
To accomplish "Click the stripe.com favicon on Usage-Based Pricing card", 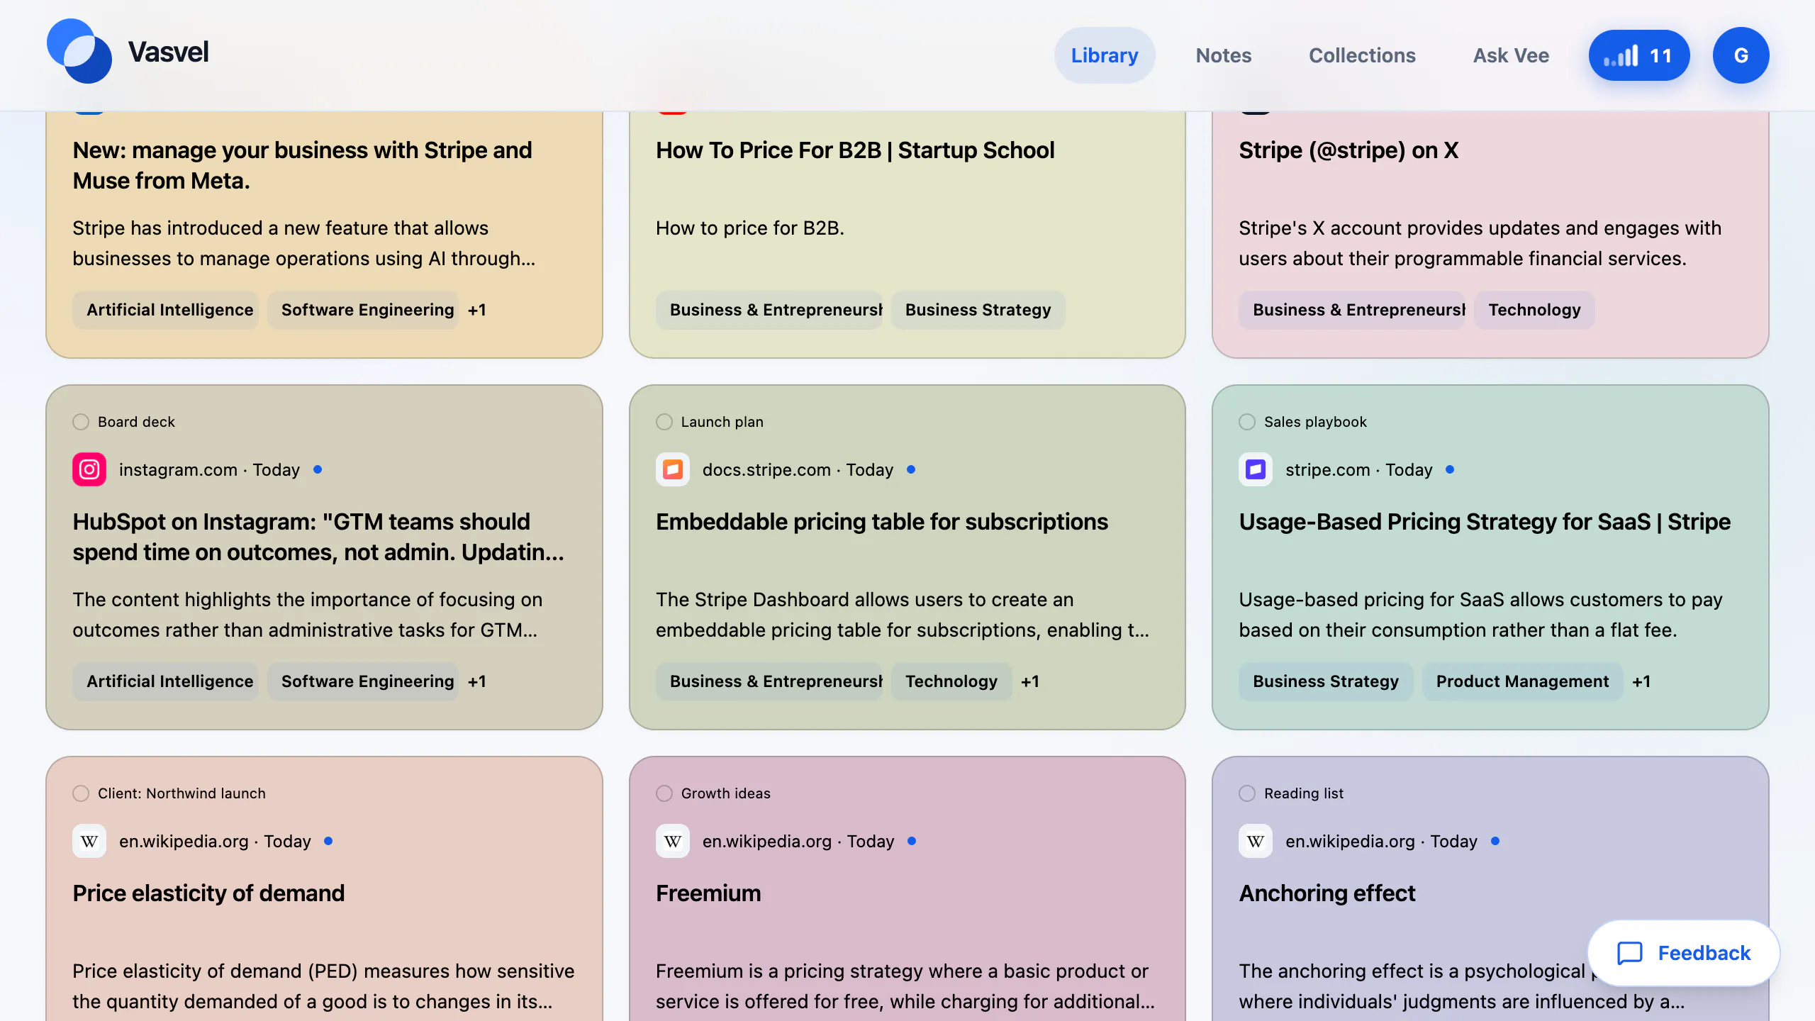I will pos(1256,469).
